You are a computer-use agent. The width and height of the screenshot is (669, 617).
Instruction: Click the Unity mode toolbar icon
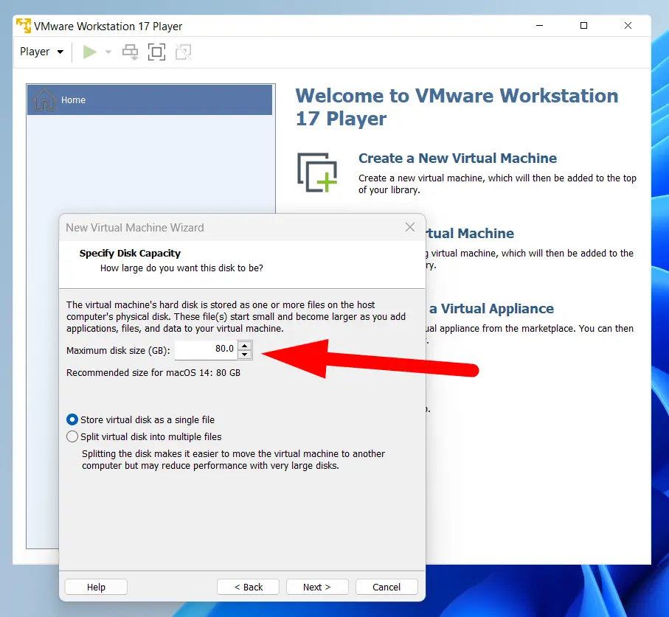coord(184,52)
